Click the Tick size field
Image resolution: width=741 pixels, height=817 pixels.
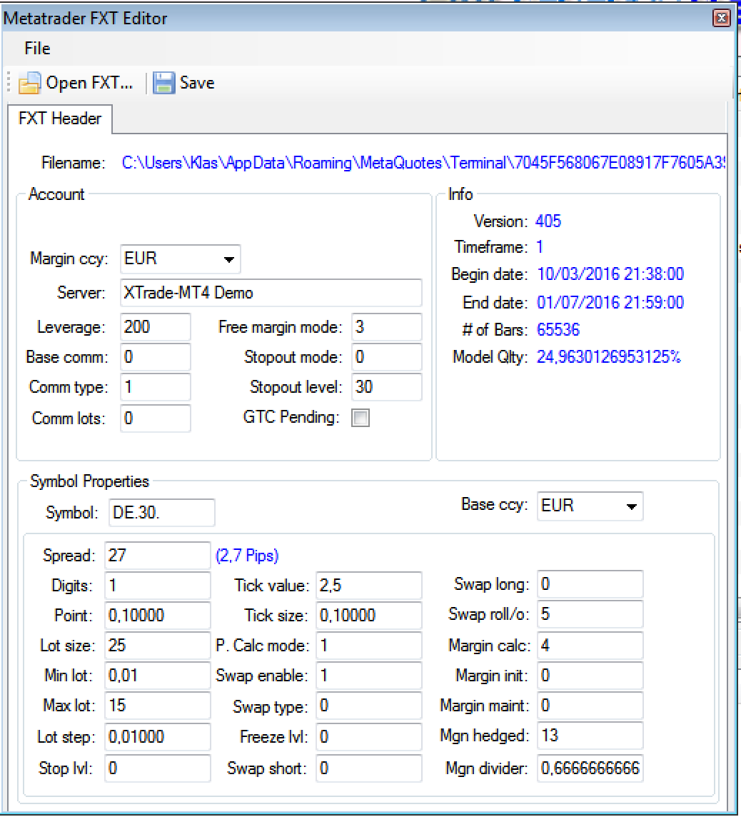click(x=368, y=616)
